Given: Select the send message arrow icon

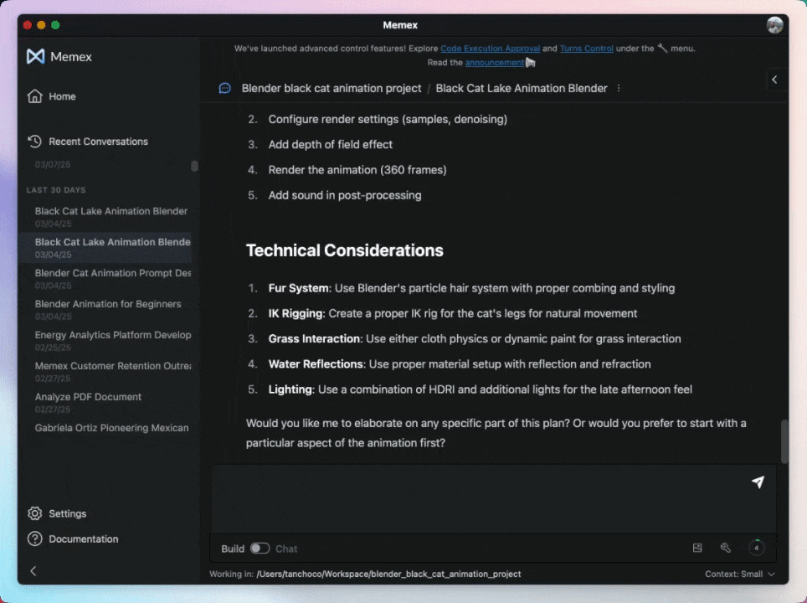Looking at the screenshot, I should (758, 482).
